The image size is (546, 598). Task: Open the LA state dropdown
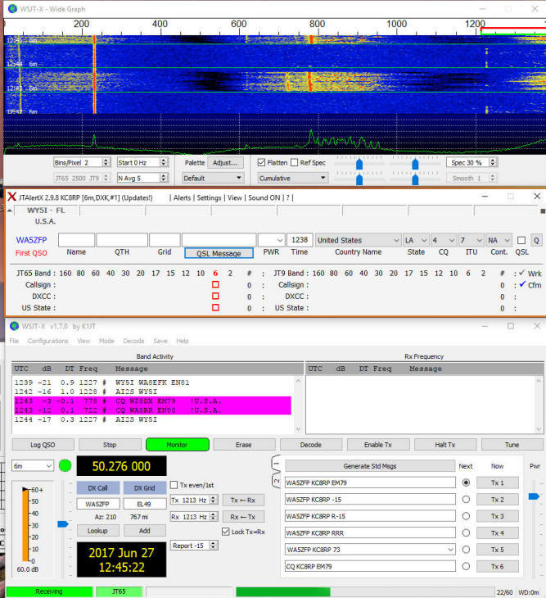pos(416,240)
